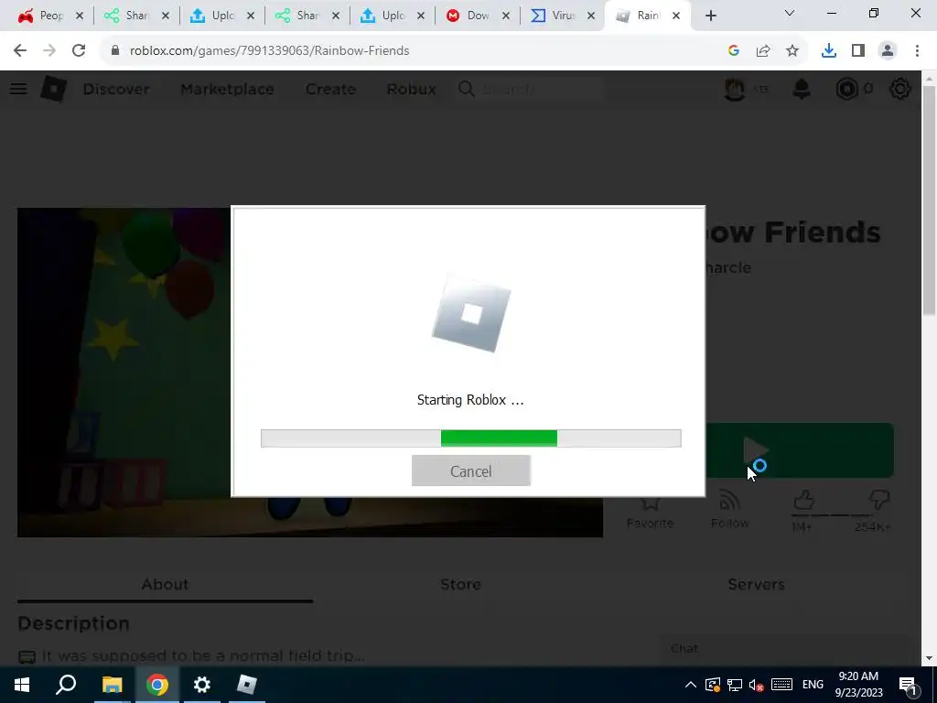Close the Peop tab
This screenshot has height=703, width=937.
(x=80, y=16)
